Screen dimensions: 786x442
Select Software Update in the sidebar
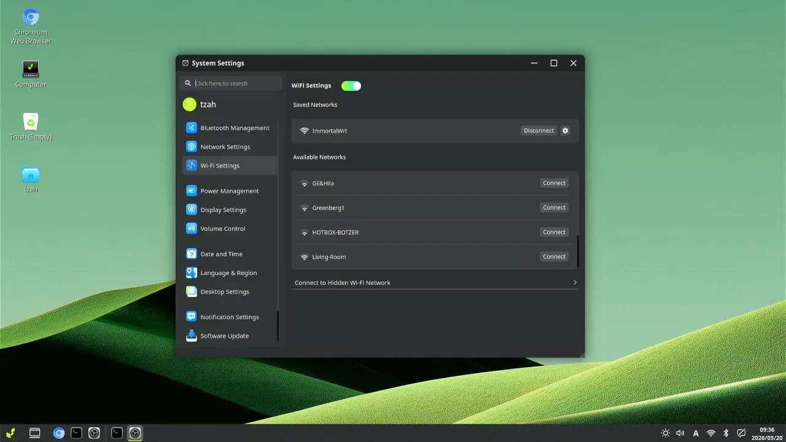(230, 336)
